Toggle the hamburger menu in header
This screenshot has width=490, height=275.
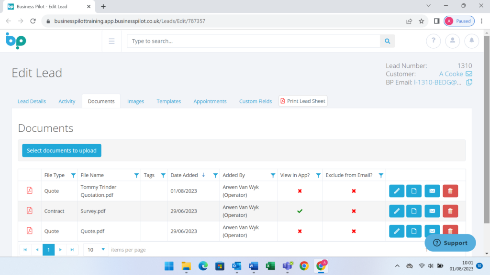pyautogui.click(x=111, y=41)
